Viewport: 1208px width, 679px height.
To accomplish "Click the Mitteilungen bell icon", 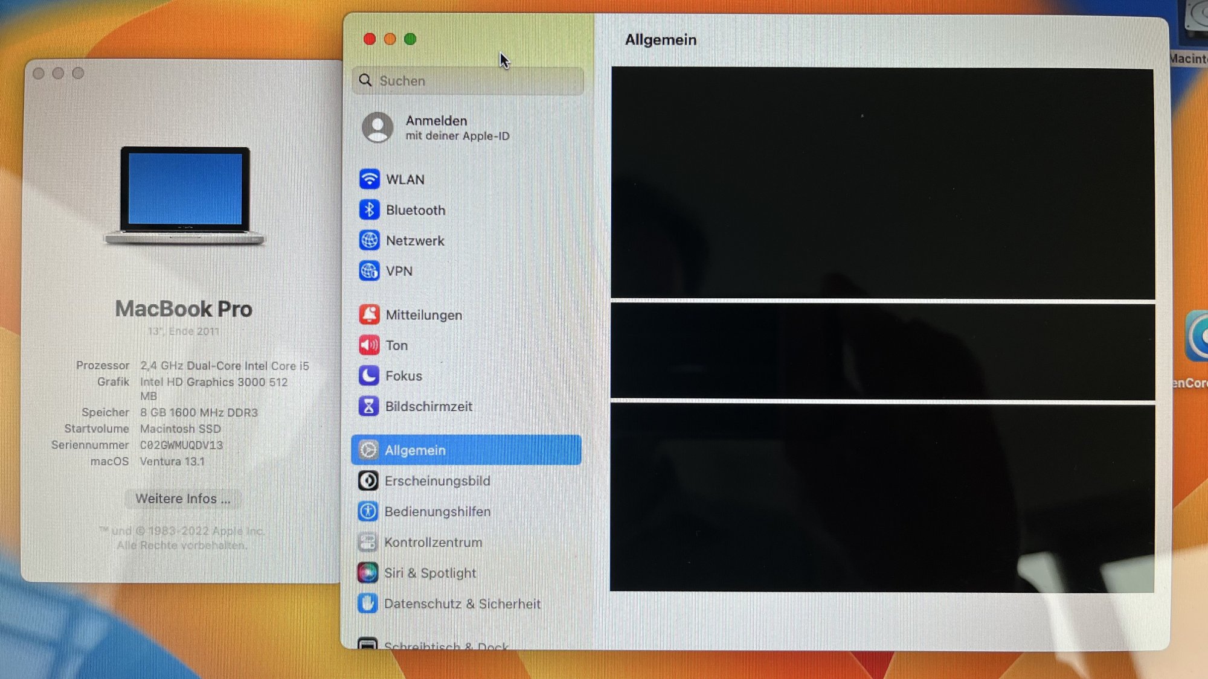I will (369, 314).
